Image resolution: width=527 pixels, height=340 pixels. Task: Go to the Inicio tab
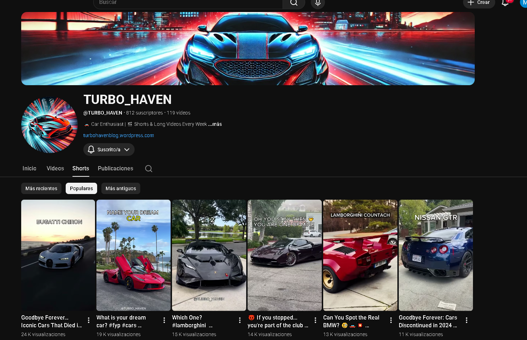click(x=29, y=169)
